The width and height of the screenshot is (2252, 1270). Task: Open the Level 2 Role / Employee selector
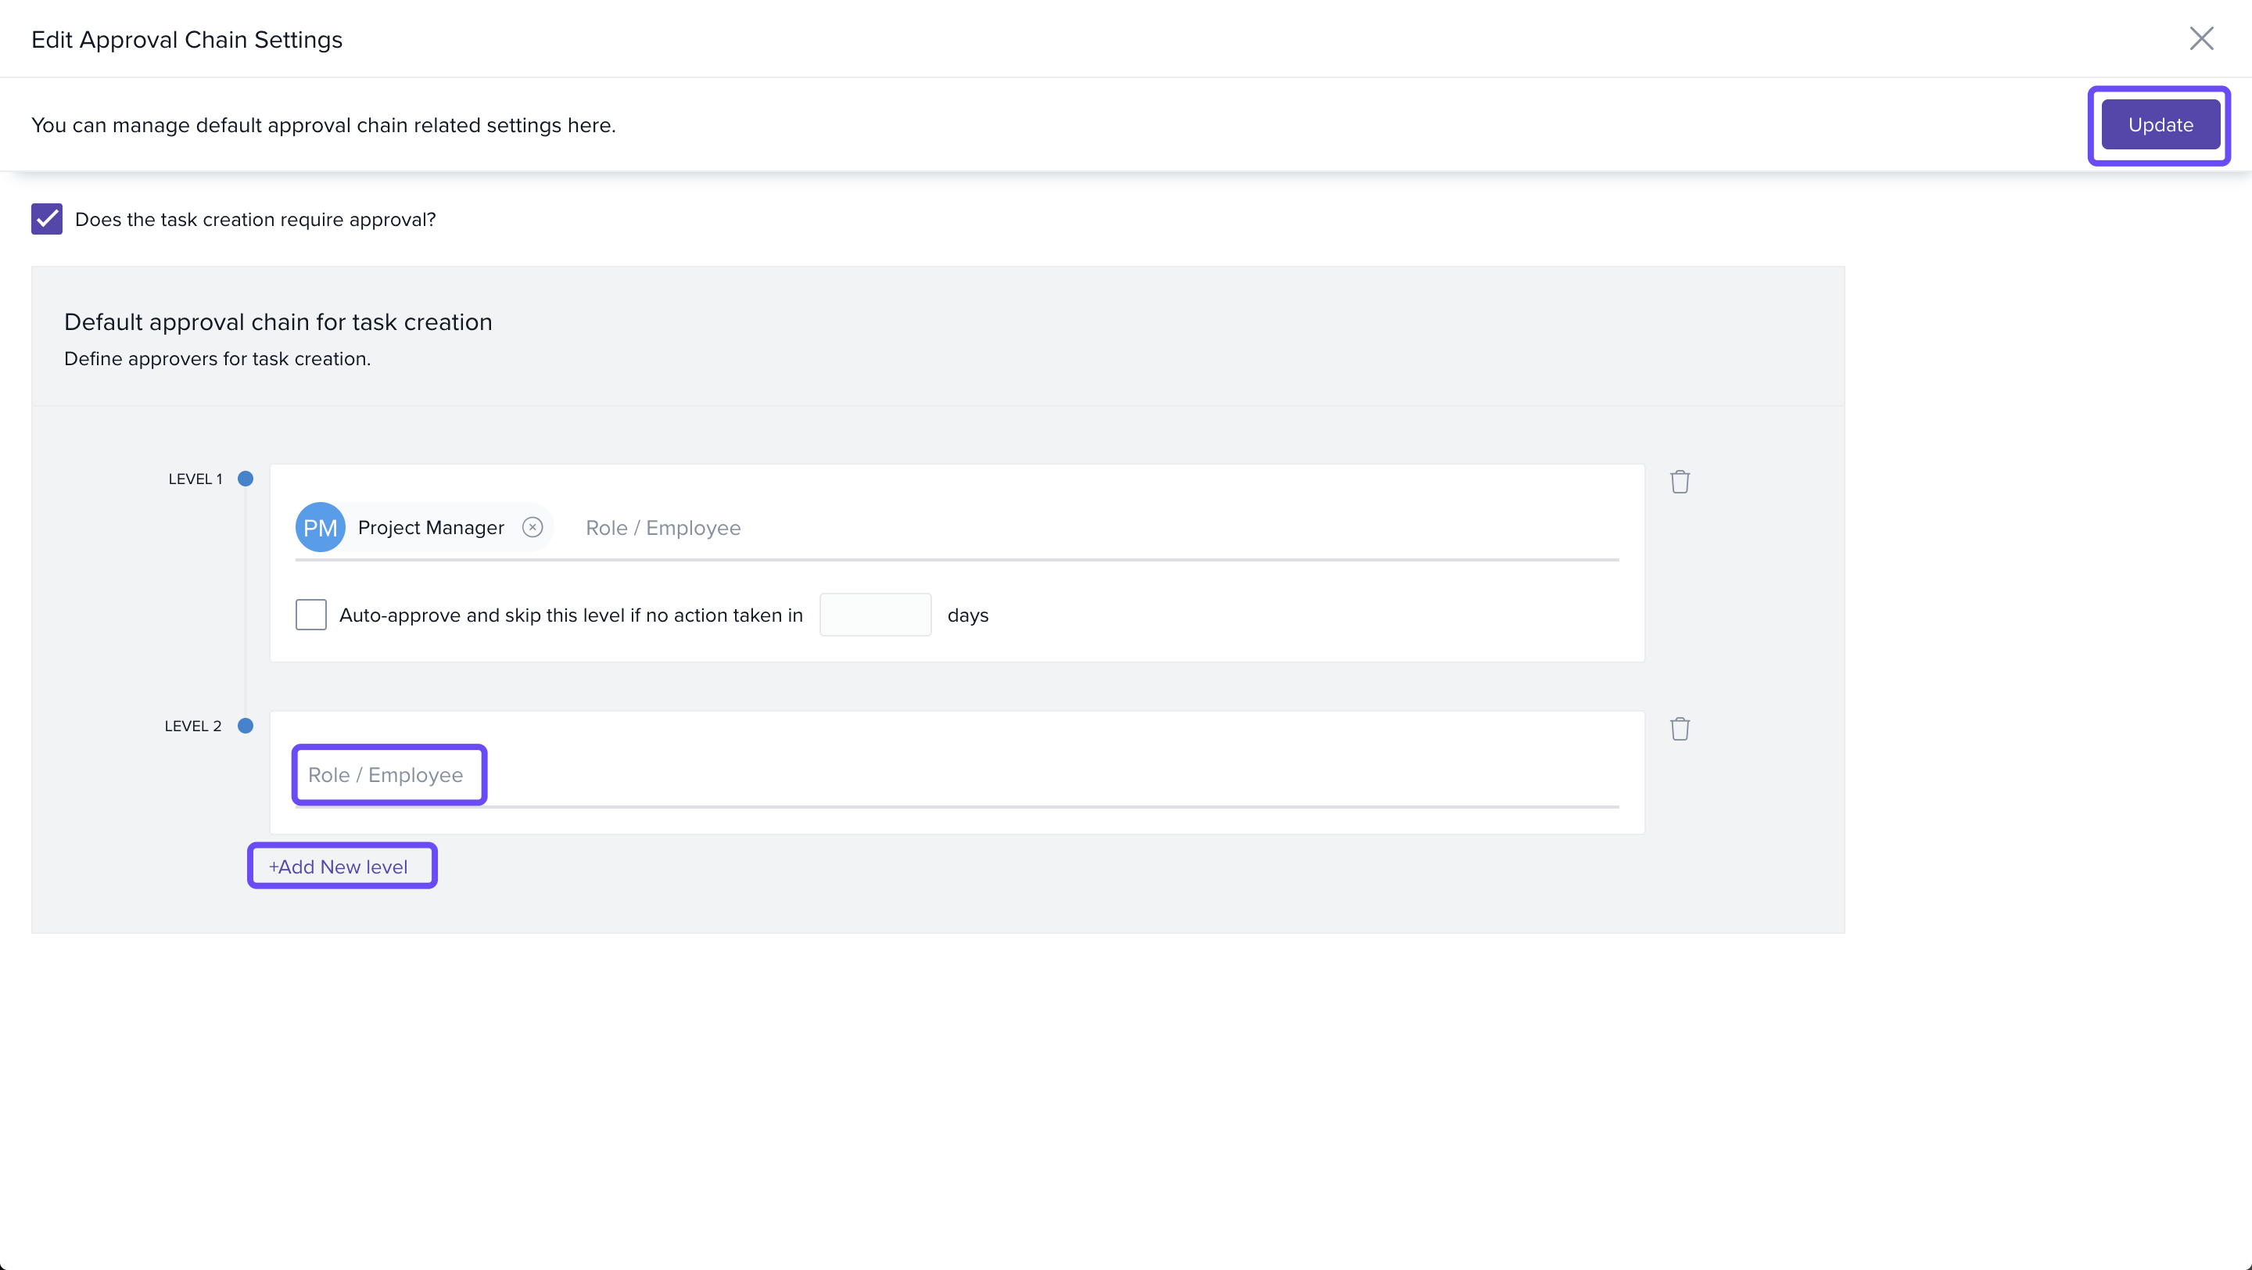(x=385, y=775)
